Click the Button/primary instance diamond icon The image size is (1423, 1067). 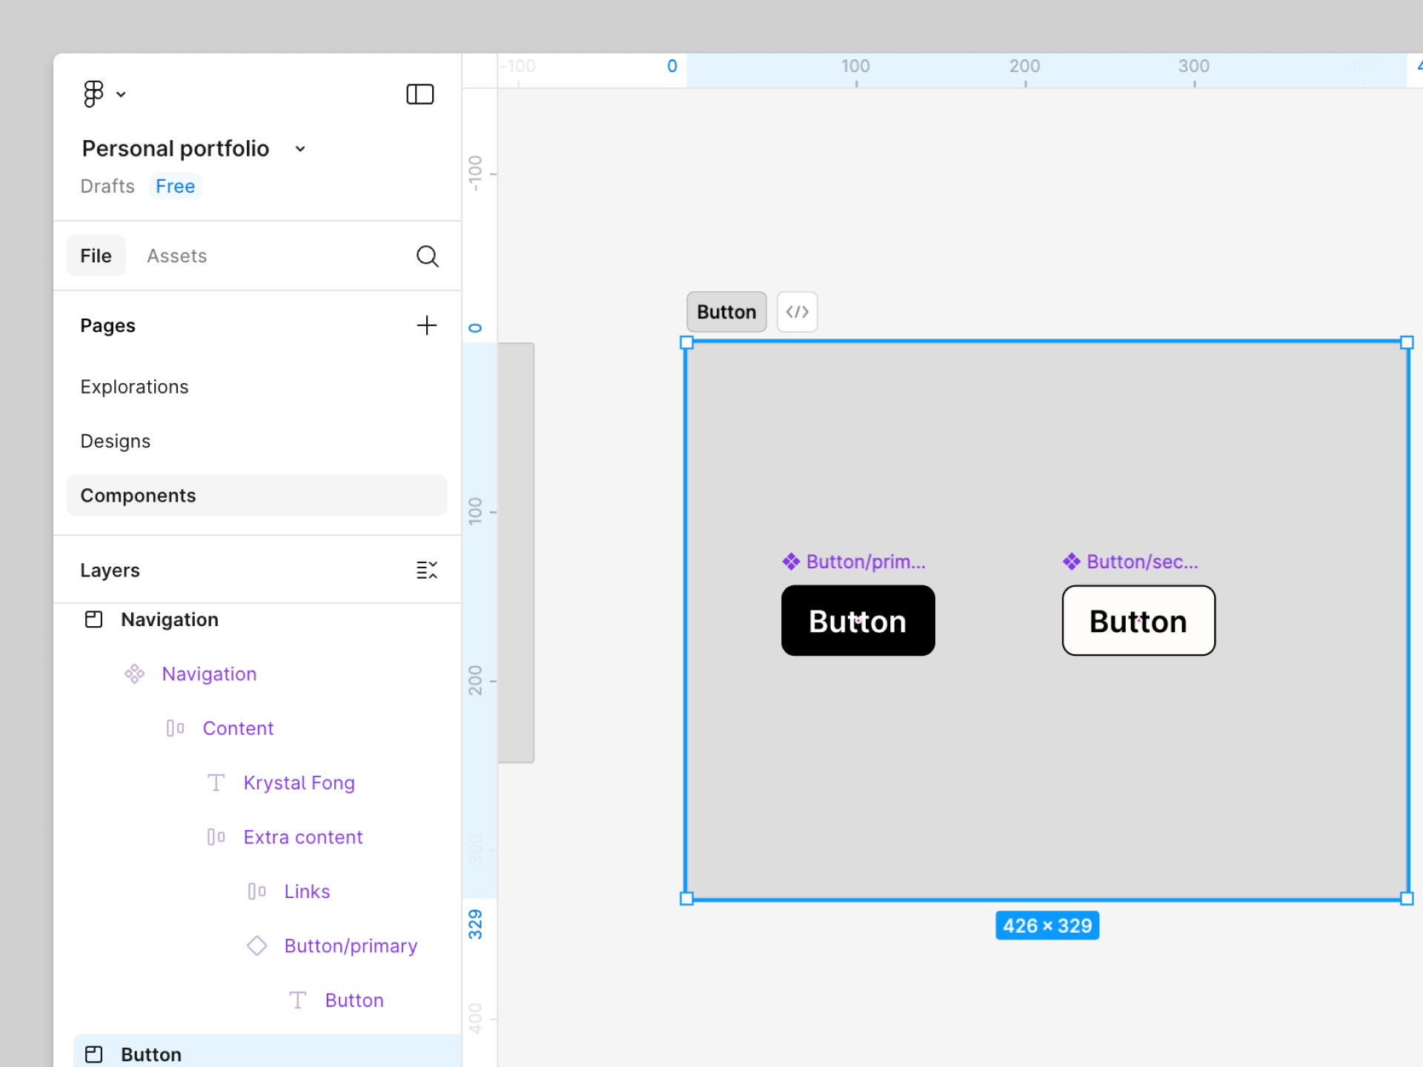[256, 945]
